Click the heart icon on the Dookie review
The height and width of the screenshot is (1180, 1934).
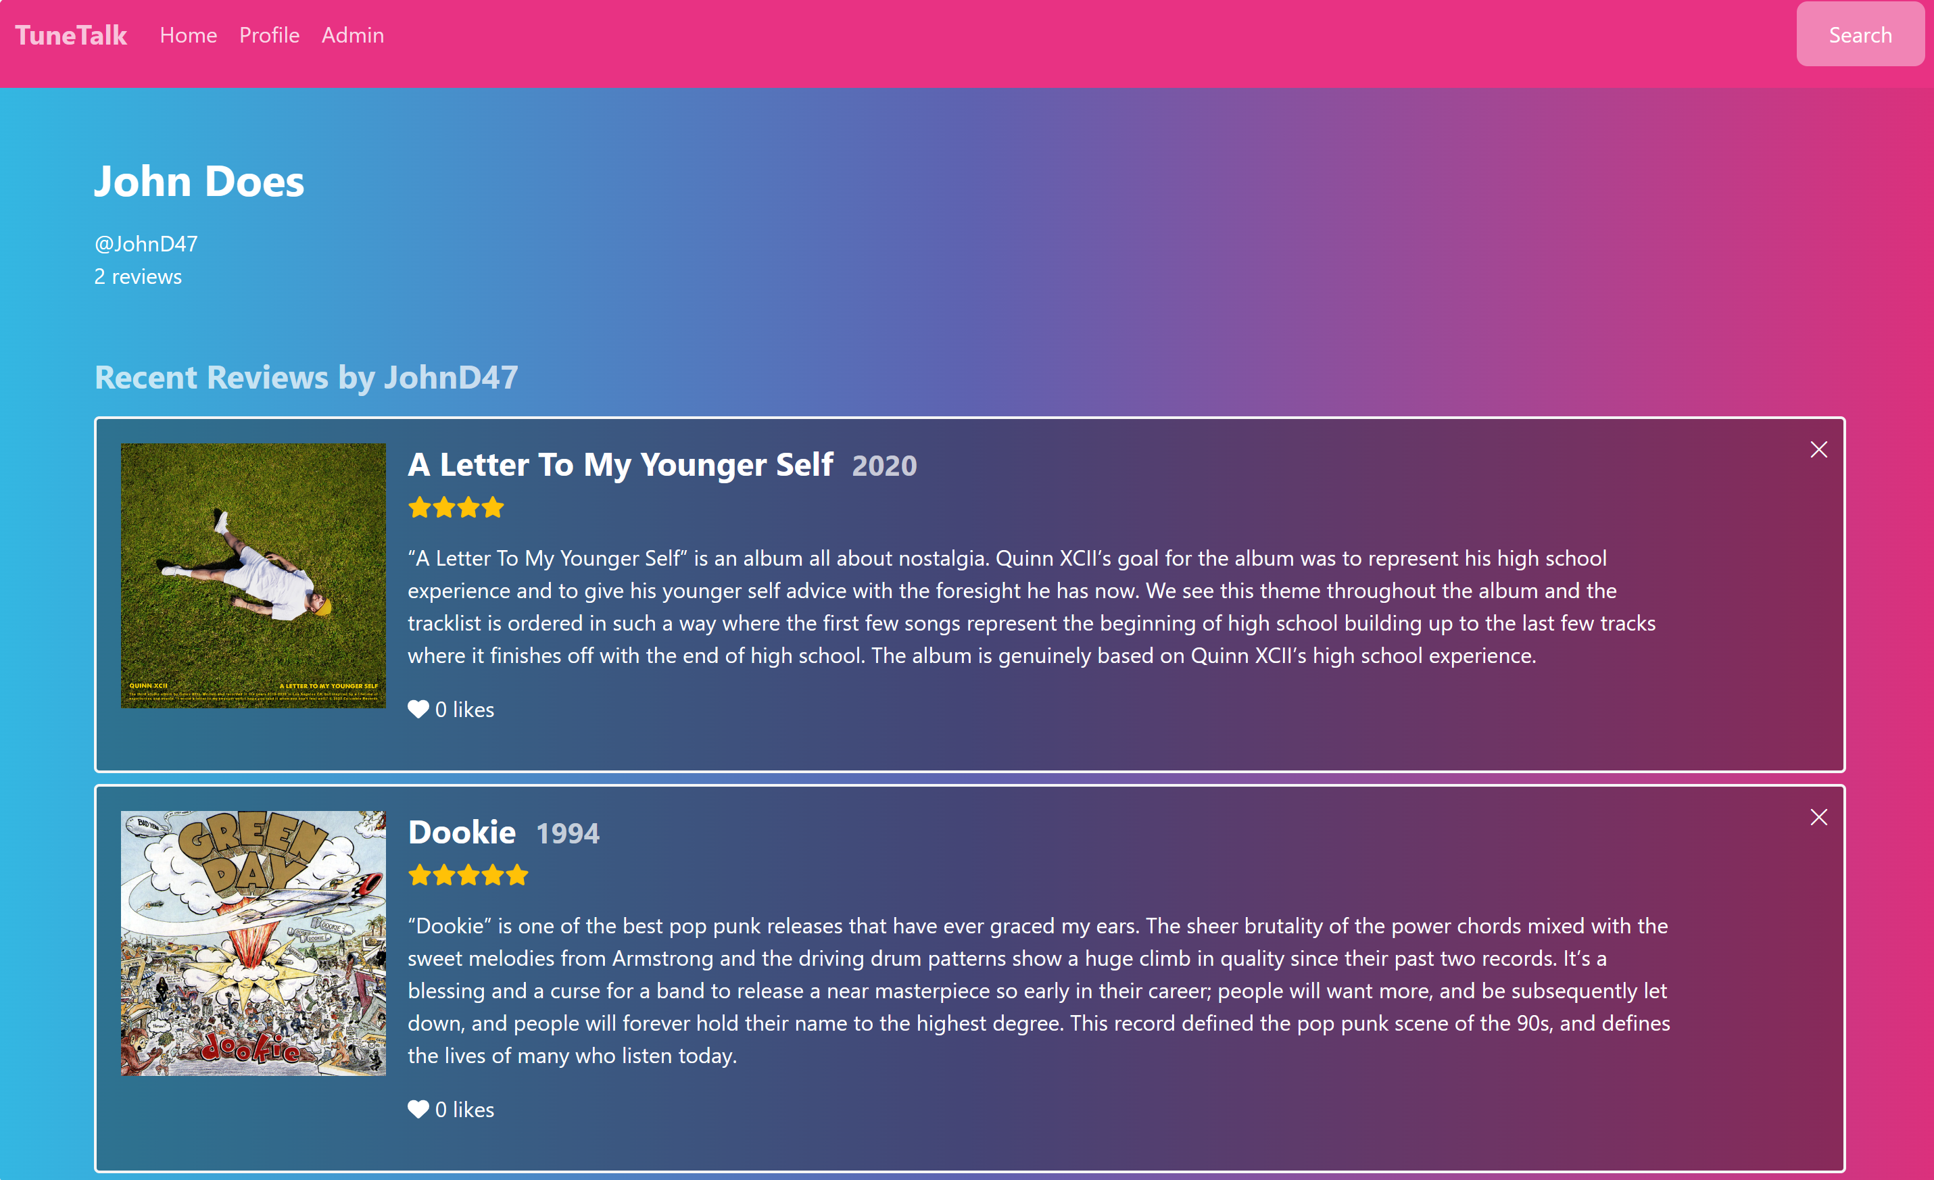[418, 1110]
